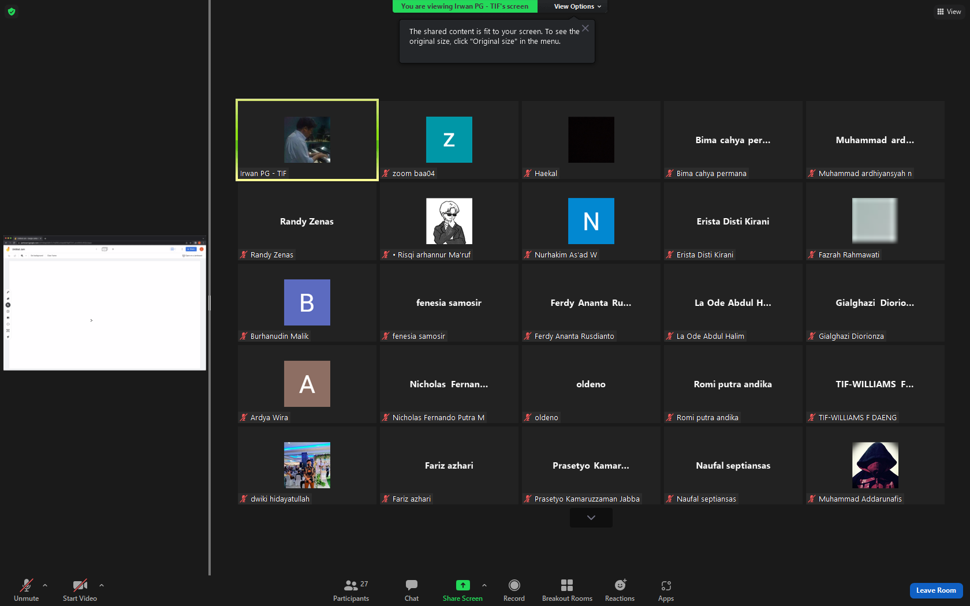Screen dimensions: 970x606
Task: Start recording with Record button
Action: click(x=514, y=590)
